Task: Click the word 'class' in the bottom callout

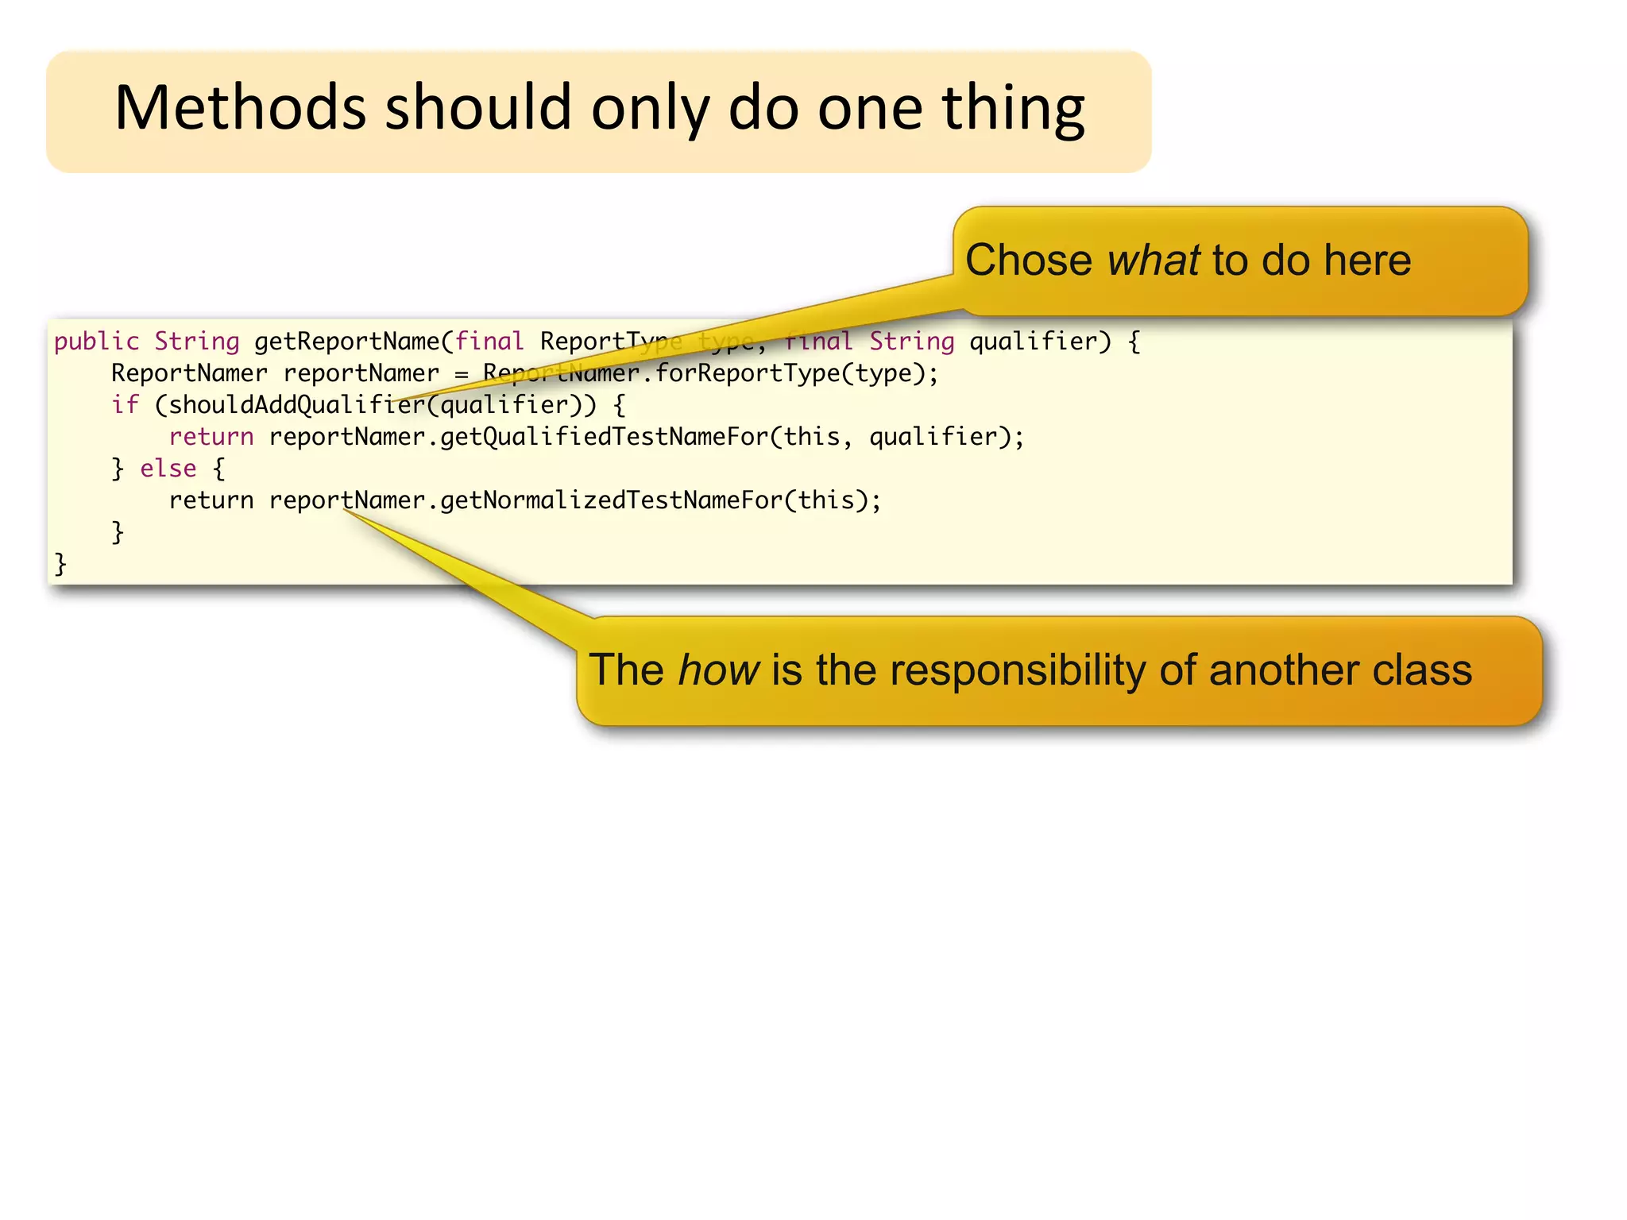Action: pyautogui.click(x=1422, y=671)
